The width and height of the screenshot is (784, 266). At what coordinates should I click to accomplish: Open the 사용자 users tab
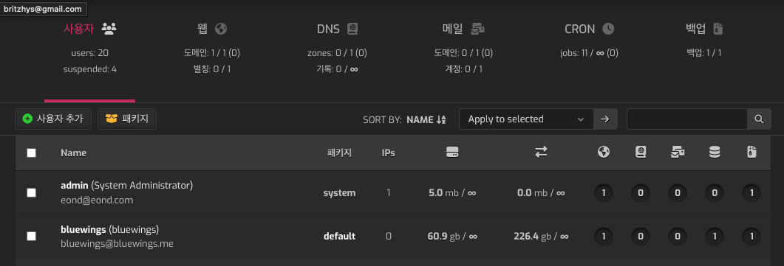[90, 29]
